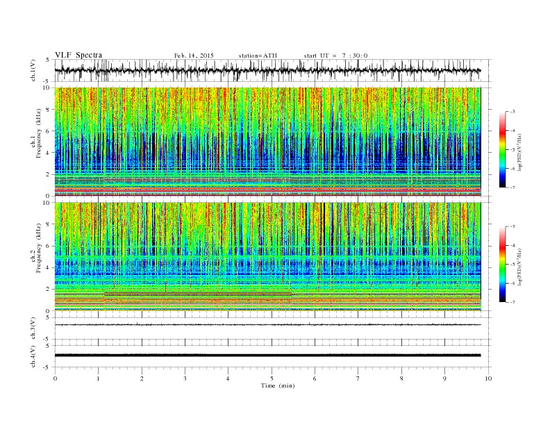Click the "-3" tick on the upper color bar

coord(512,112)
